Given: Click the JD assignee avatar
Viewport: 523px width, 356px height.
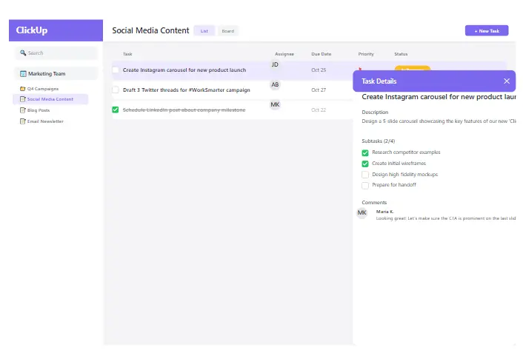Looking at the screenshot, I should tap(275, 64).
